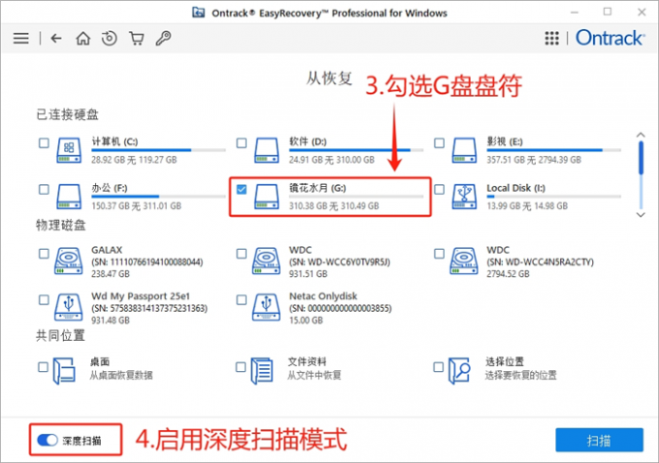Click the 桌面 desktop location icon

click(64, 371)
